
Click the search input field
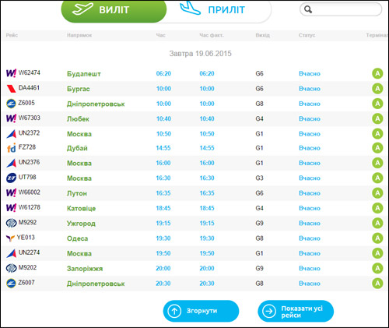[x=341, y=9]
